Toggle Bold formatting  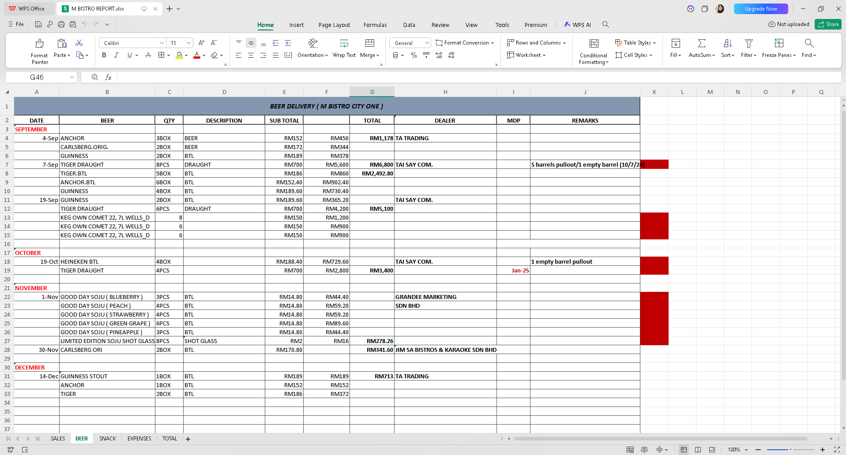104,55
